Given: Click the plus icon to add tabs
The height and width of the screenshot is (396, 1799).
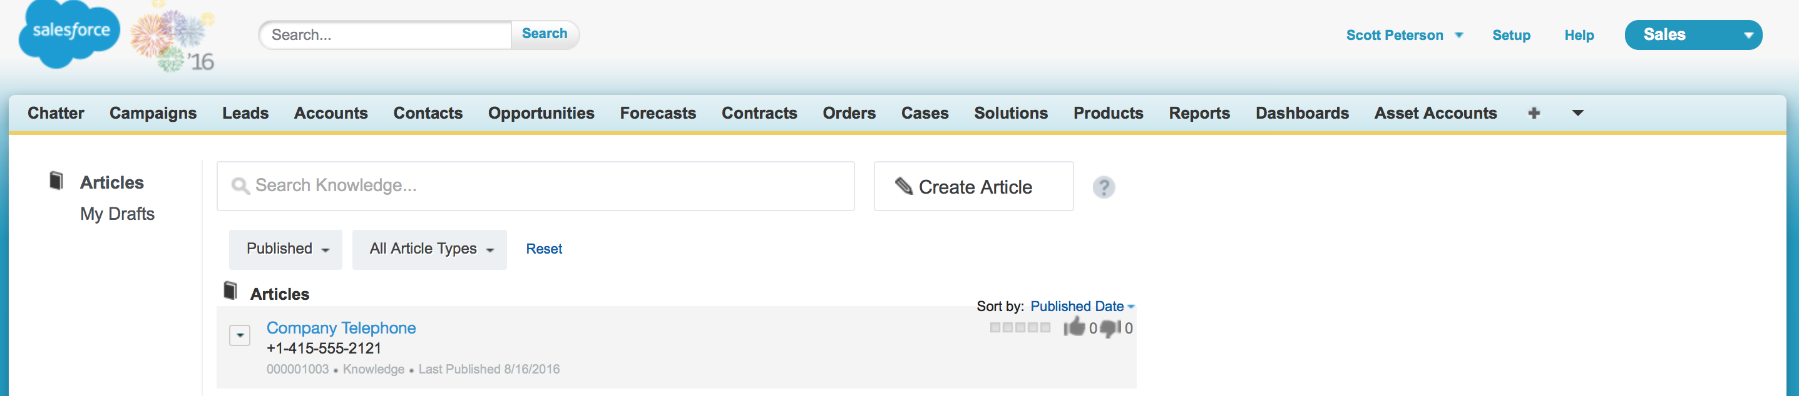Looking at the screenshot, I should click(x=1534, y=113).
